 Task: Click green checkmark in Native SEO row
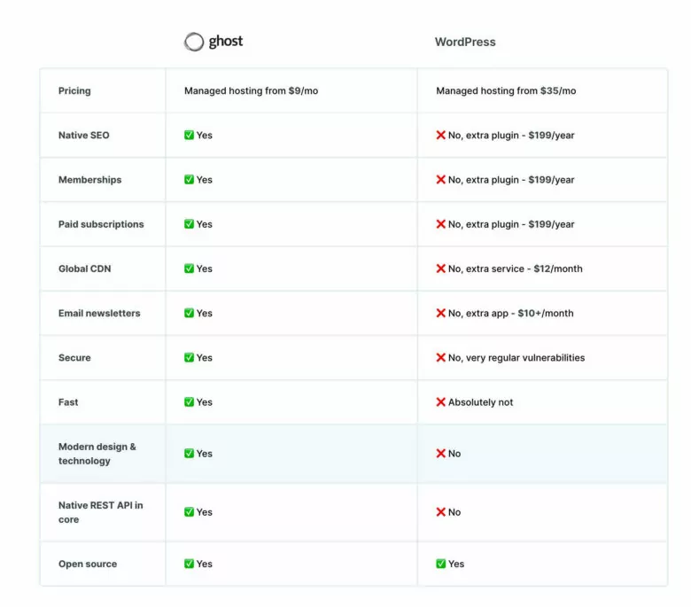click(x=189, y=136)
